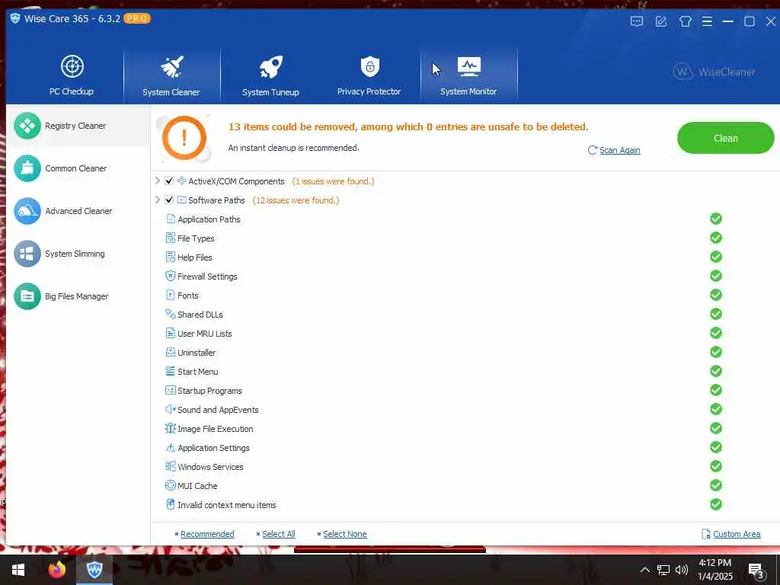This screenshot has height=585, width=780.
Task: Click the Application Paths icon
Action: click(x=171, y=219)
